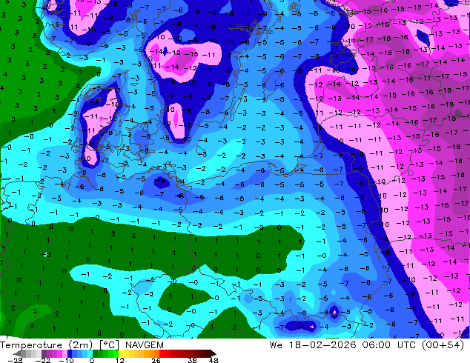The image size is (470, 363).
Task: Click the '06:00 UTC' time label
Action: 388,345
